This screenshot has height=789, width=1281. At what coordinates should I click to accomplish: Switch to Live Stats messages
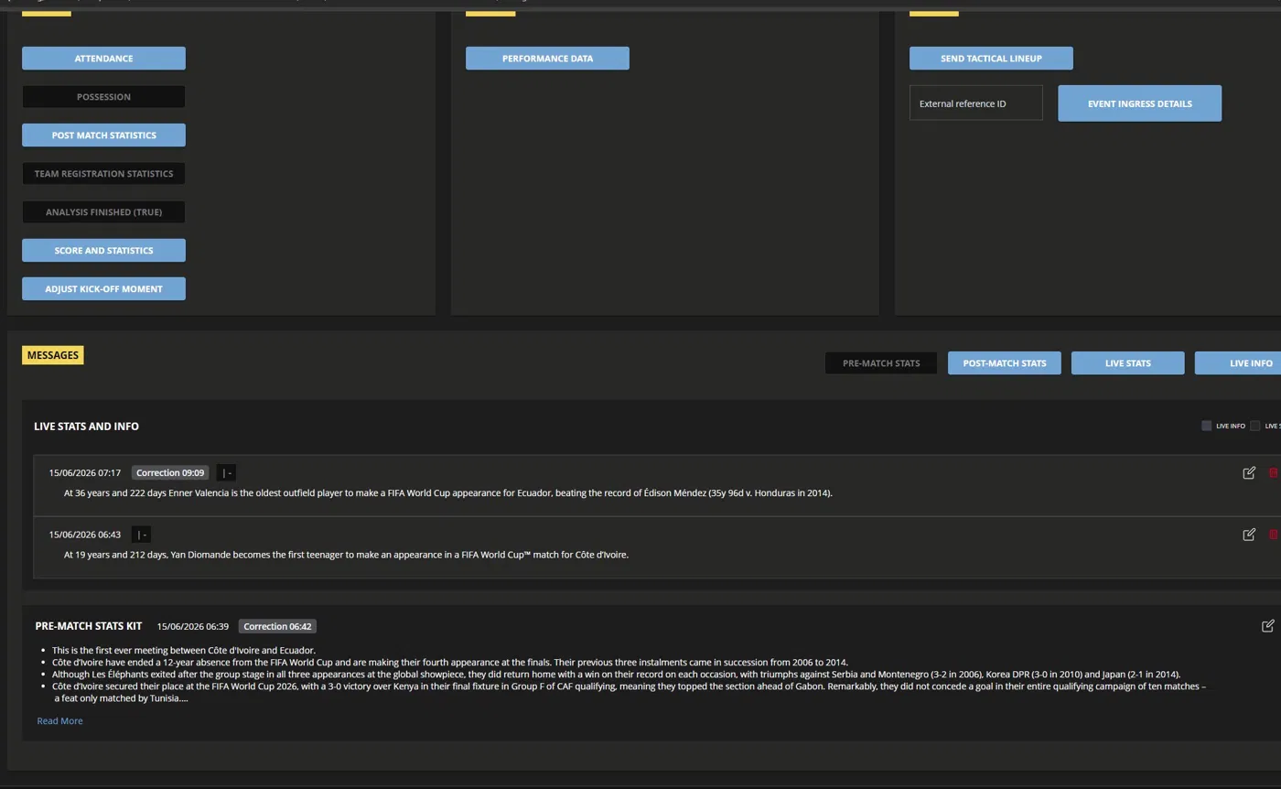point(1127,363)
